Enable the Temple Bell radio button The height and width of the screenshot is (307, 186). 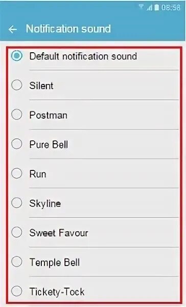[17, 261]
